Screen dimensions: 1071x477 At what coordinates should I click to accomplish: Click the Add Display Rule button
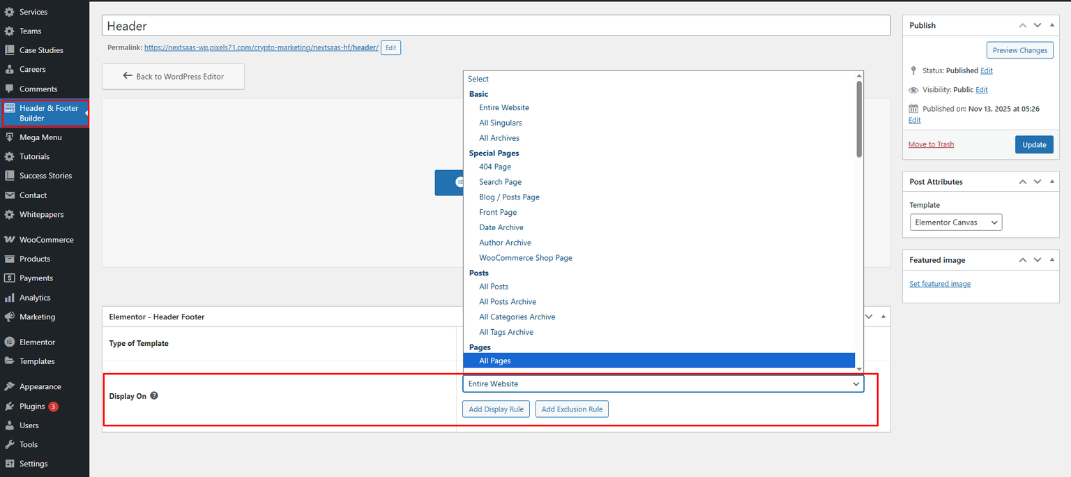tap(496, 409)
